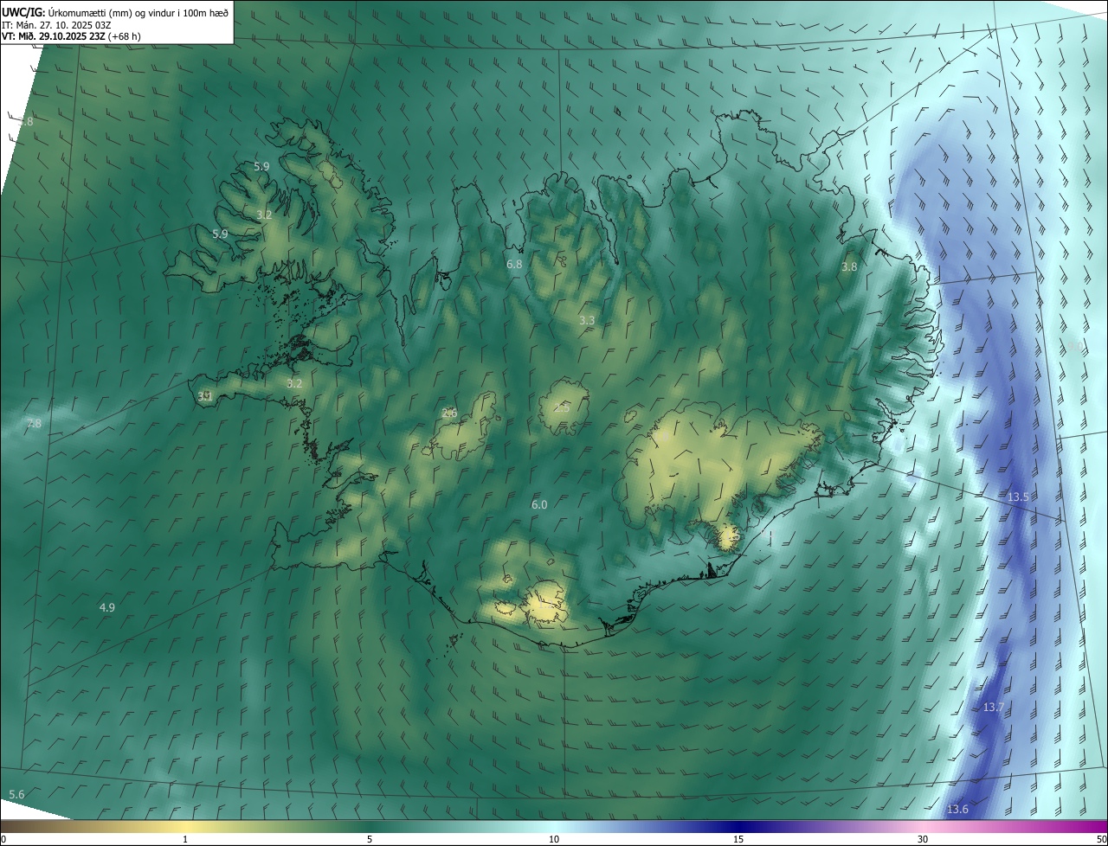The height and width of the screenshot is (846, 1108).
Task: Select the 3.3 value label in north Iceland
Action: click(x=587, y=321)
